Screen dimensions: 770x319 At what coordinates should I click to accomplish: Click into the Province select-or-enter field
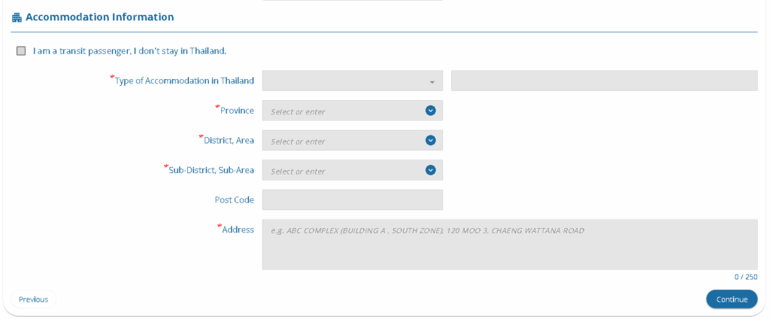[x=342, y=111]
